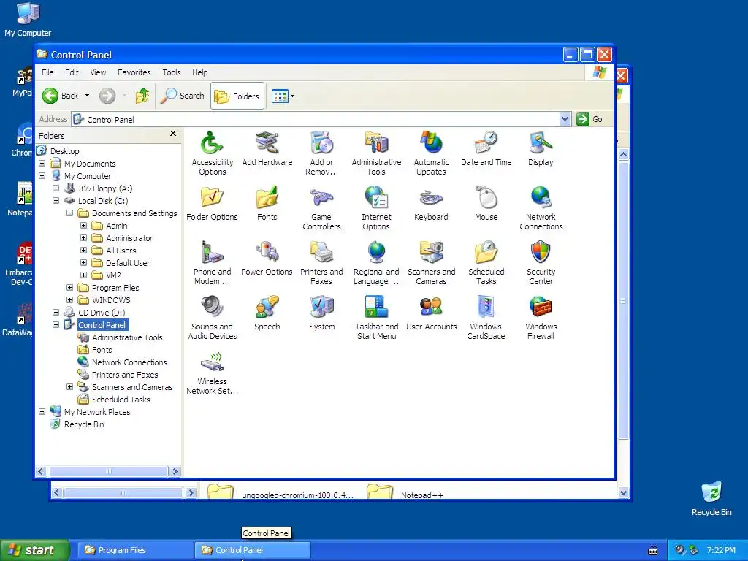Expand 3½ Floppy (A:) node

(x=56, y=188)
